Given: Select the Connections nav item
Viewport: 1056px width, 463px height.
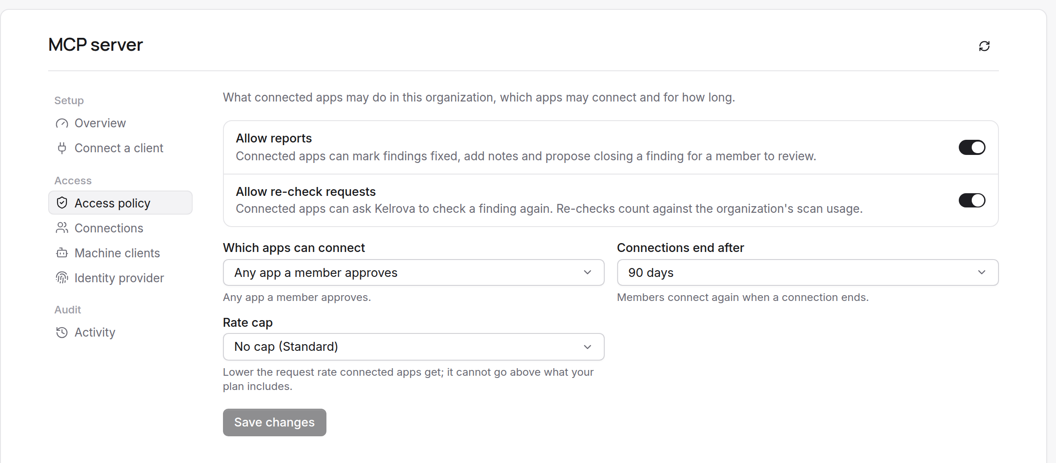Looking at the screenshot, I should pyautogui.click(x=120, y=228).
